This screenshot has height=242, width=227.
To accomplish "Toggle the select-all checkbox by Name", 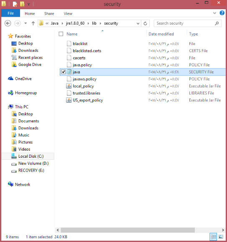I will [x=61, y=34].
